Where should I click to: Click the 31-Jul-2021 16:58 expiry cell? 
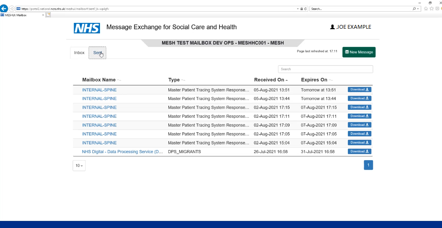(x=318, y=151)
